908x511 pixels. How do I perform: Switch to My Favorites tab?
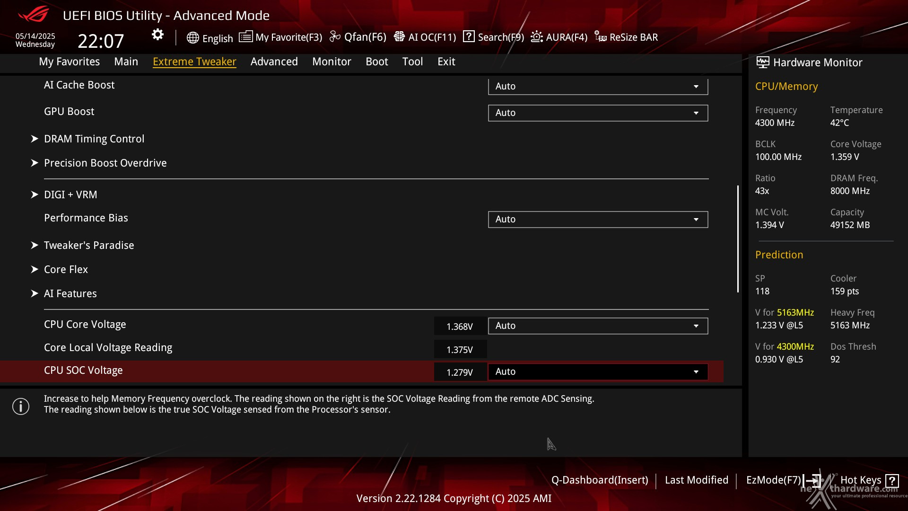click(69, 62)
